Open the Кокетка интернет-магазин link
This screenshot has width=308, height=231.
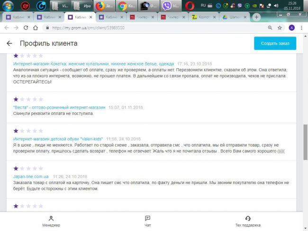(x=93, y=64)
